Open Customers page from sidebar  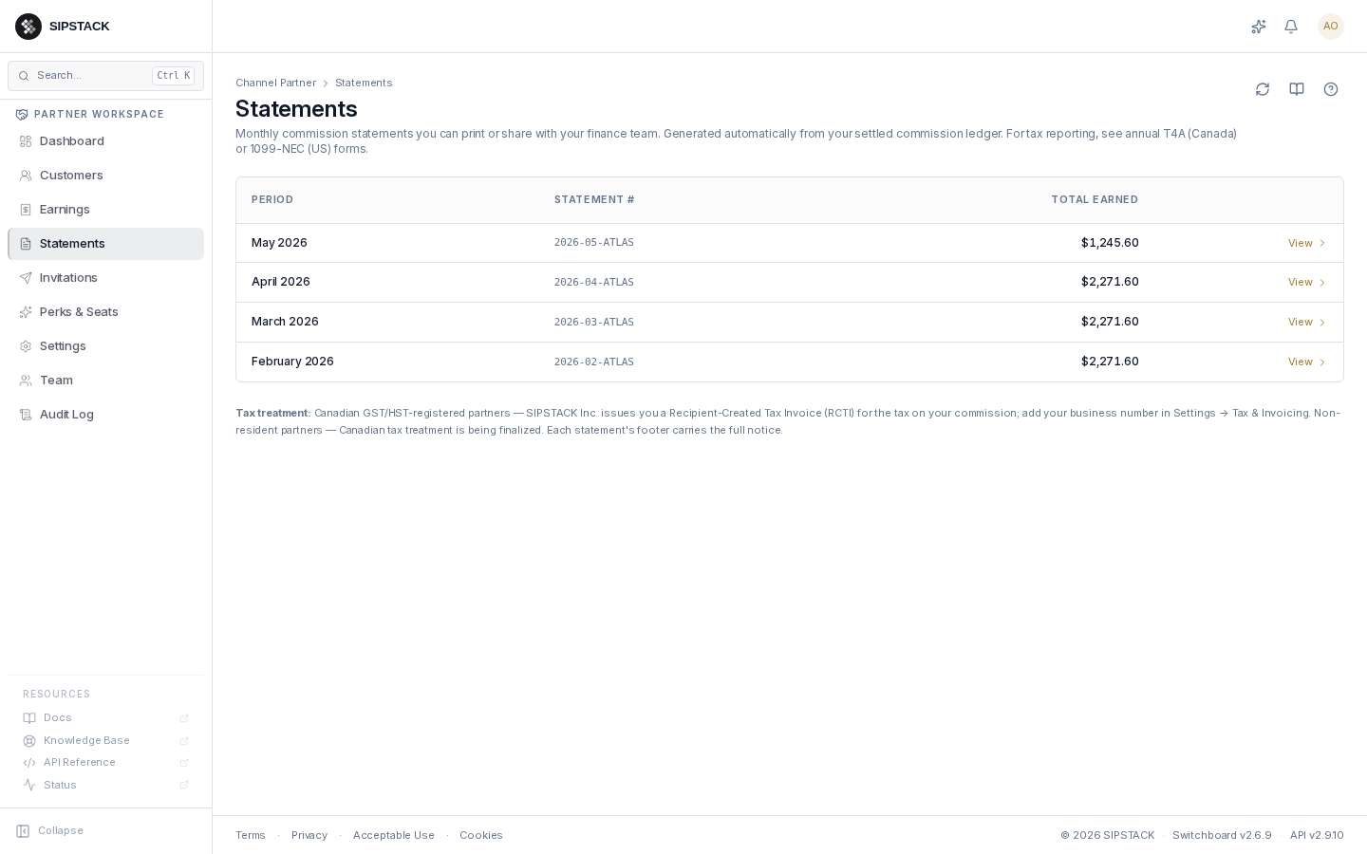pyautogui.click(x=105, y=176)
